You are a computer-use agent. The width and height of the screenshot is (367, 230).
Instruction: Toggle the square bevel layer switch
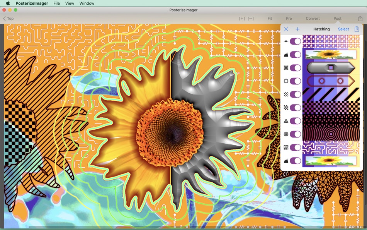296,68
